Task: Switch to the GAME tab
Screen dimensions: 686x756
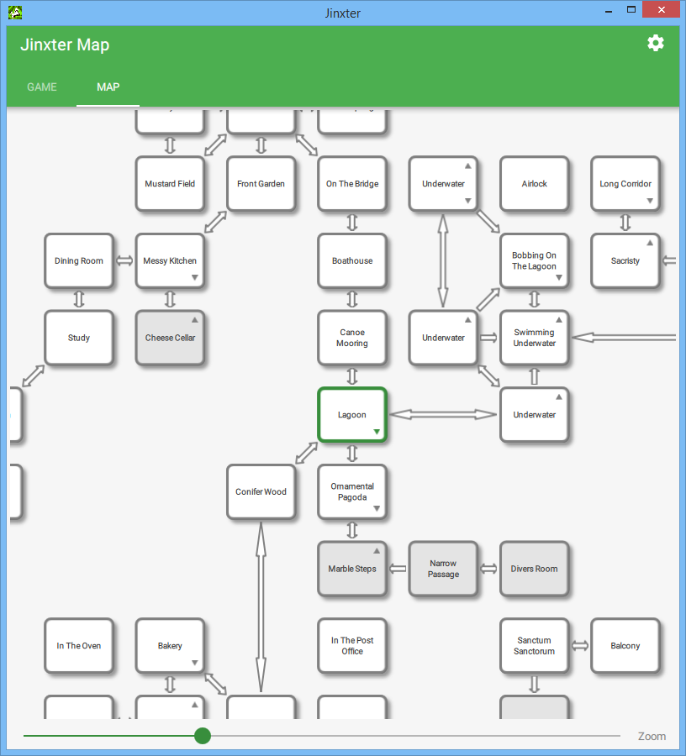Action: (42, 87)
